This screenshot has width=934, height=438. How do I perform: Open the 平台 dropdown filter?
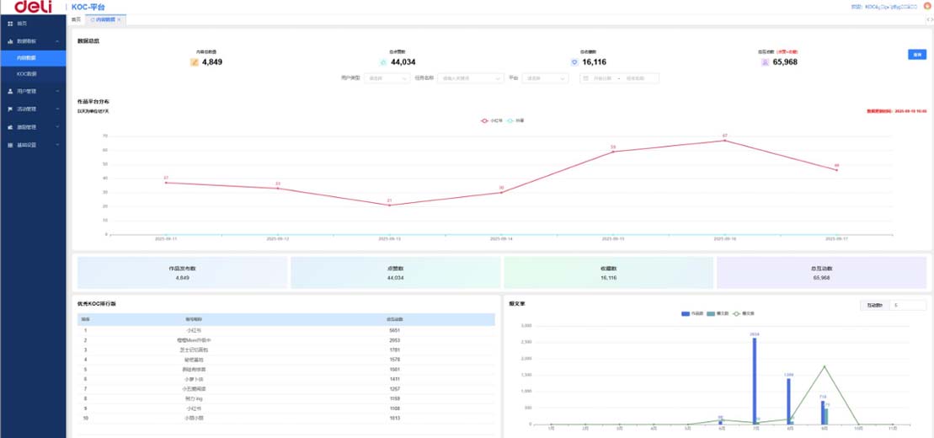(545, 78)
